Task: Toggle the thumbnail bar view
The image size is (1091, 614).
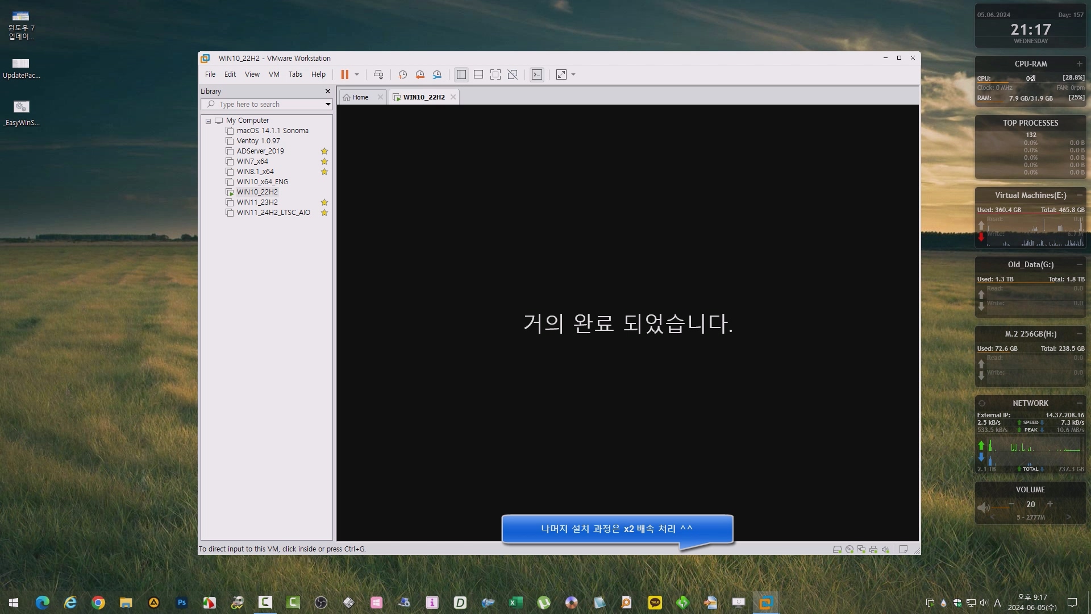Action: (x=478, y=74)
